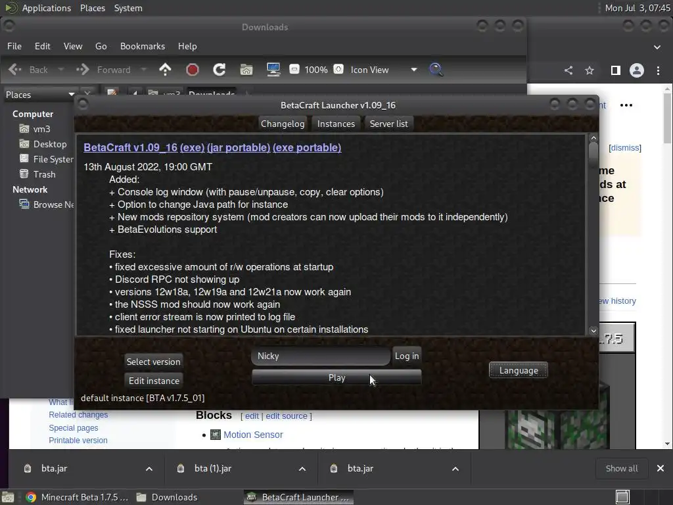Click the Edit instance button
673x505 pixels.
coord(154,381)
